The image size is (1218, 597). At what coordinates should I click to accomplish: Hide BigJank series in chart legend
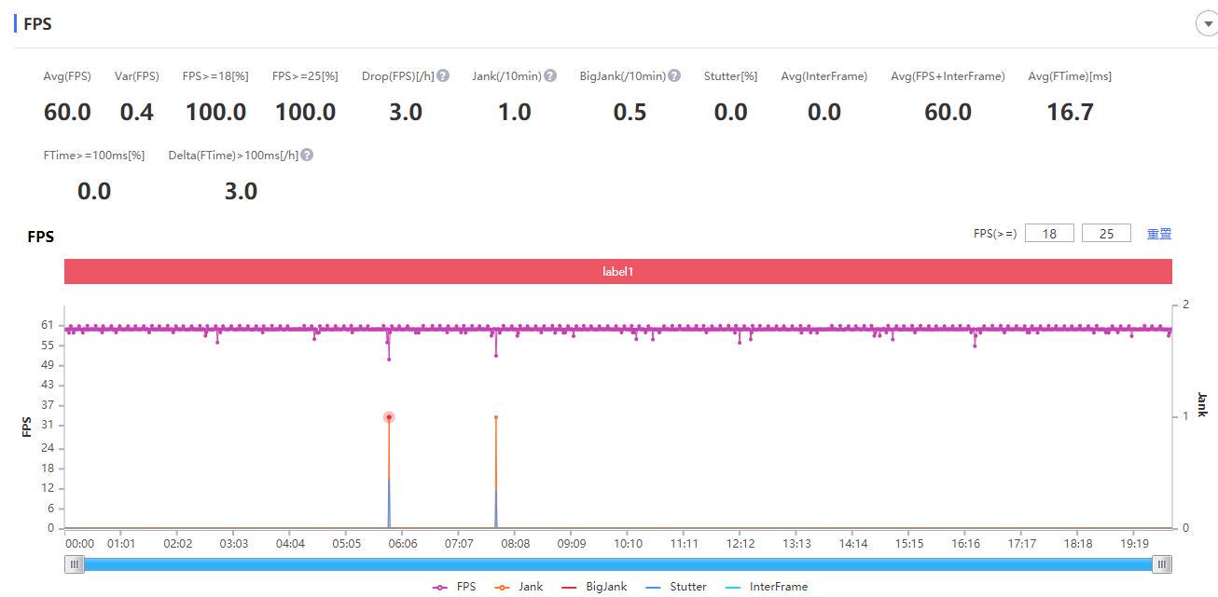point(593,587)
